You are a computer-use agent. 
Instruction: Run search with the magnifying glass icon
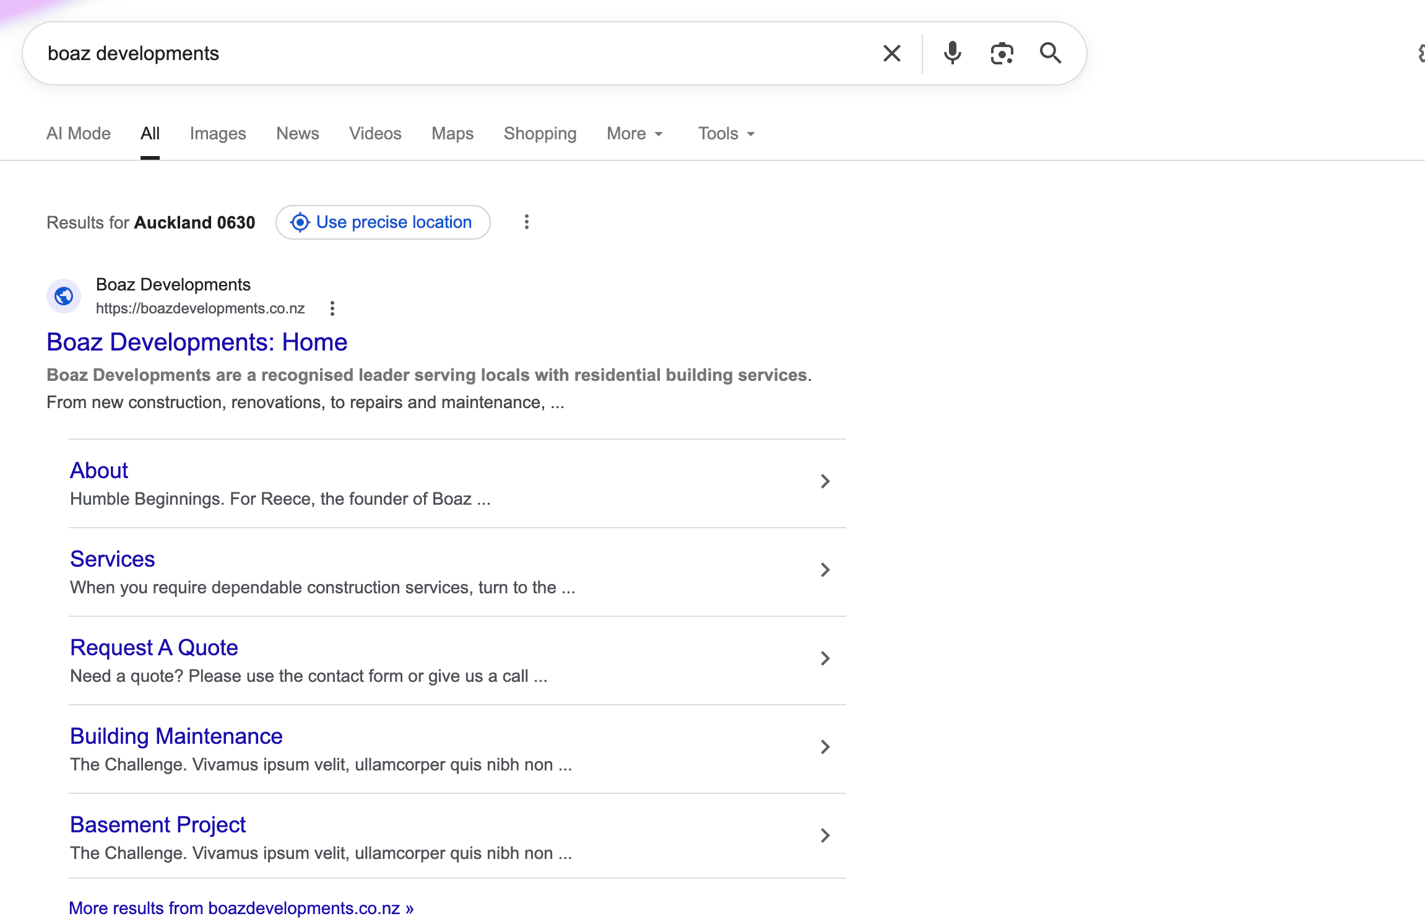click(1050, 53)
